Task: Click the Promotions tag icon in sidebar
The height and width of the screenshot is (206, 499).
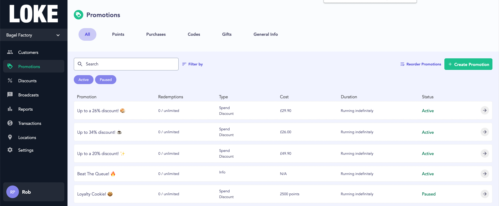Action: [x=10, y=66]
